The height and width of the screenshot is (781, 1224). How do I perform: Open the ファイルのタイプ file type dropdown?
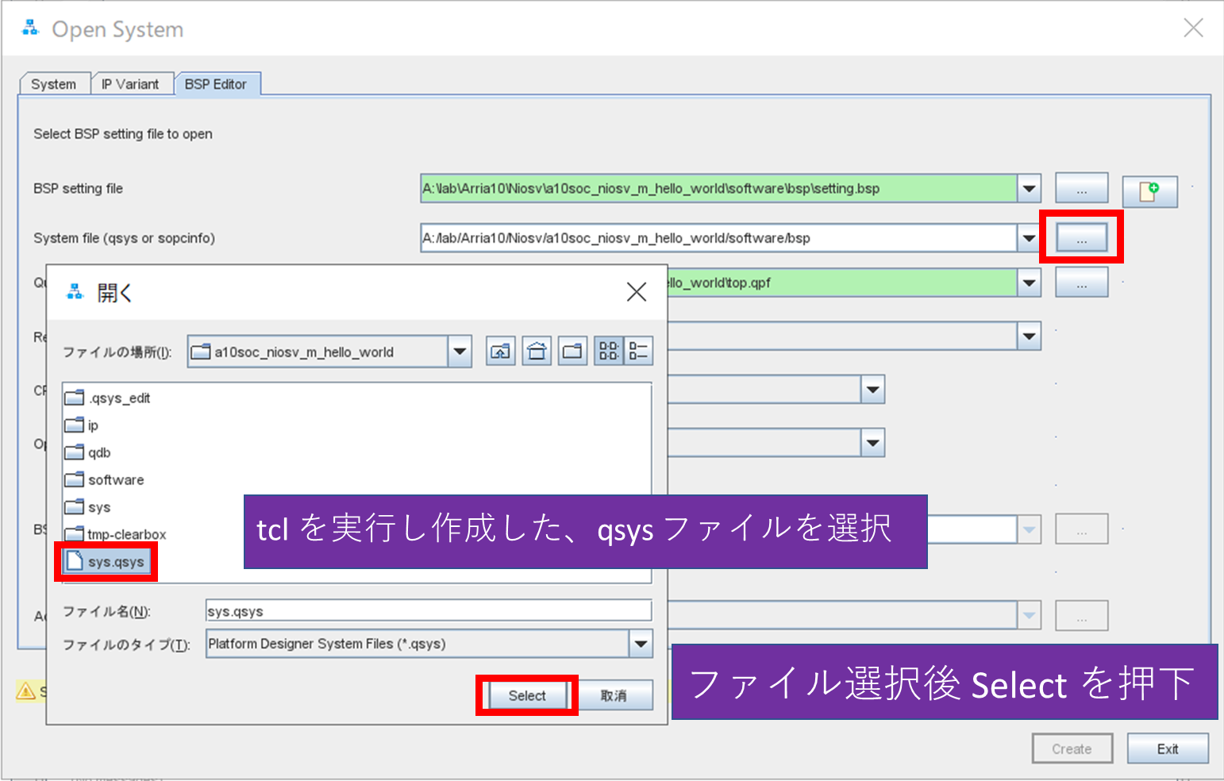point(641,644)
